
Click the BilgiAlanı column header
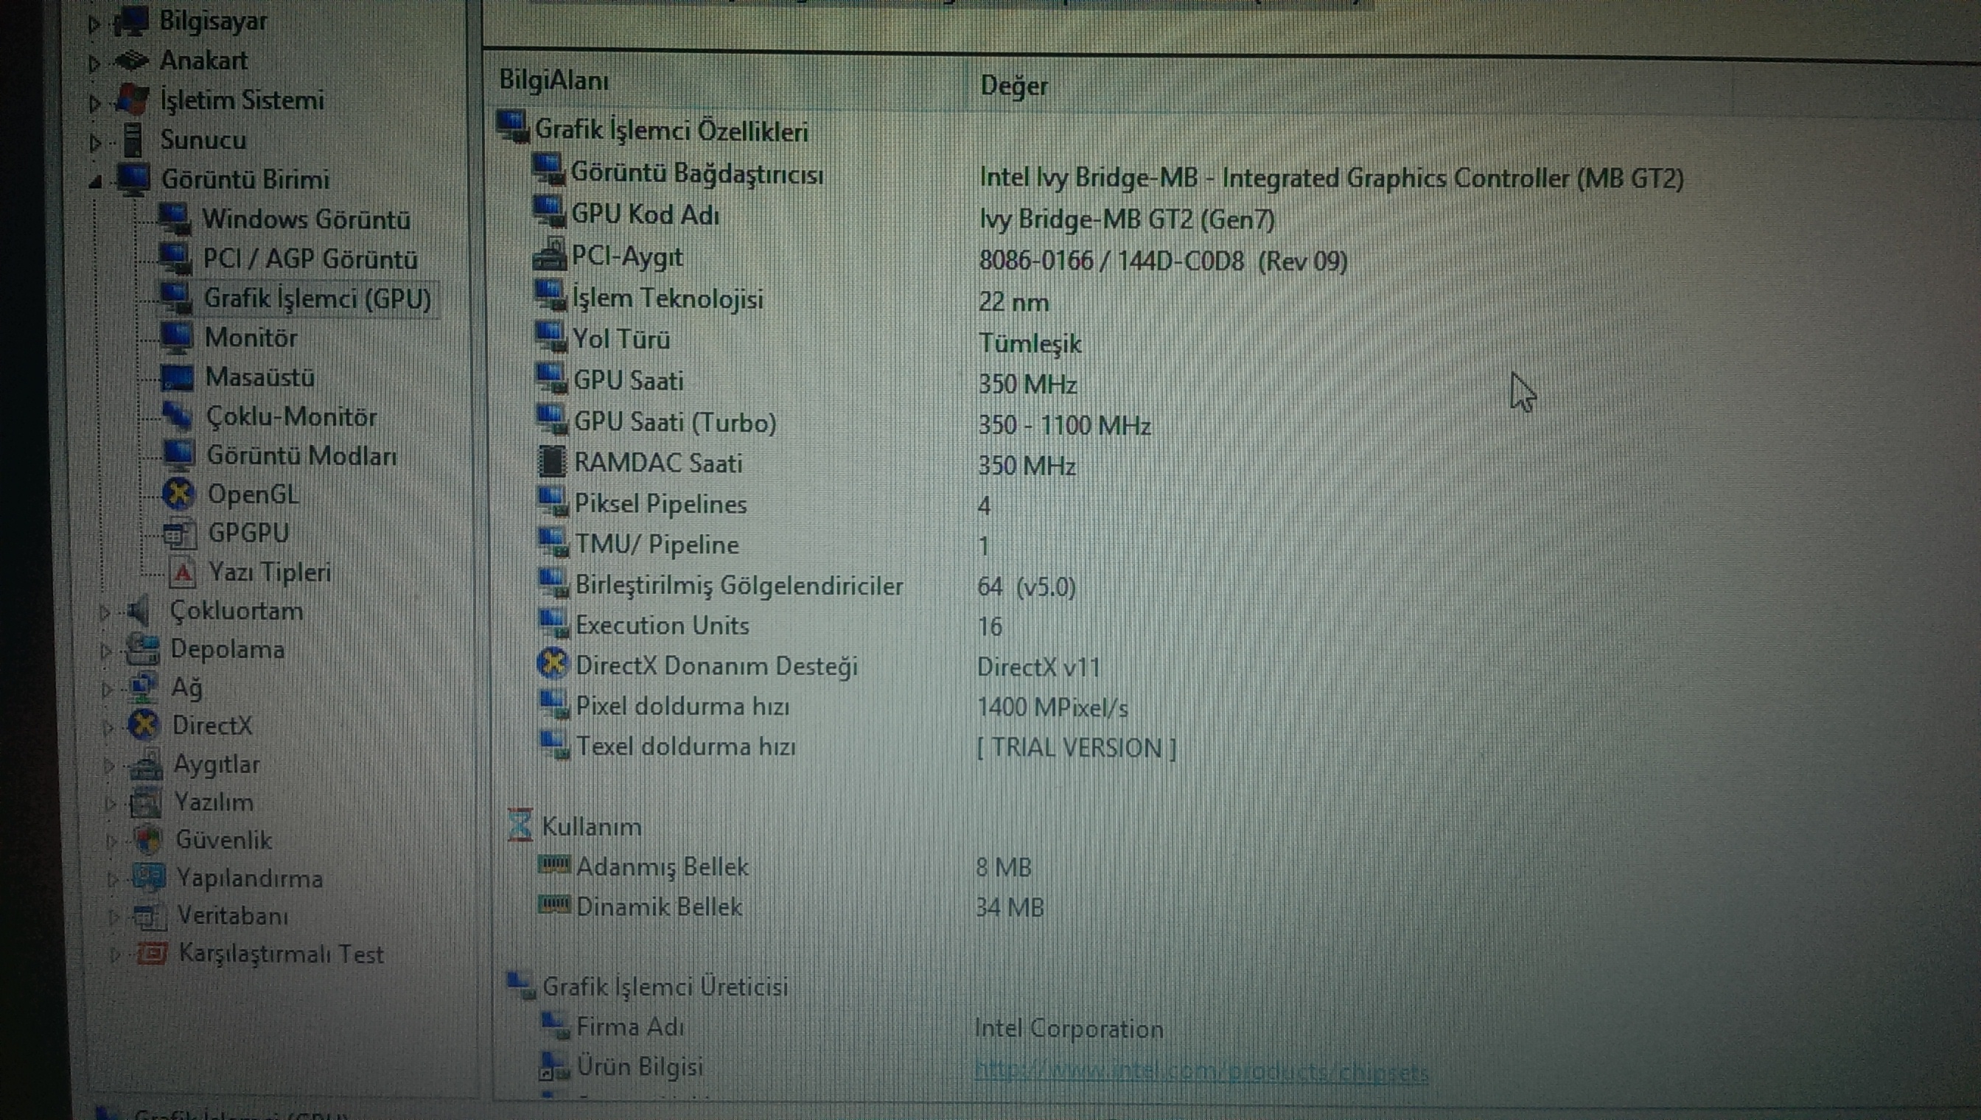554,81
